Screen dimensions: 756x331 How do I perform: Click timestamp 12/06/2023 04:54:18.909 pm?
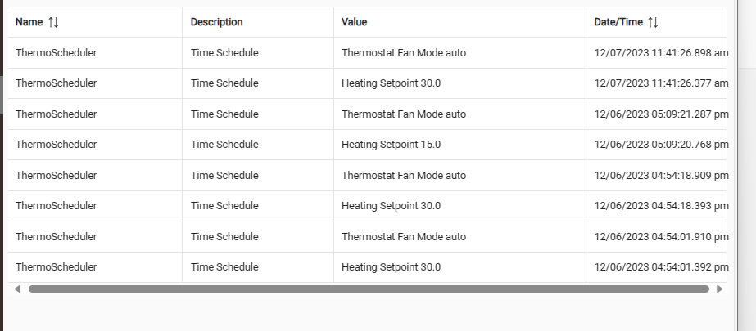(661, 175)
